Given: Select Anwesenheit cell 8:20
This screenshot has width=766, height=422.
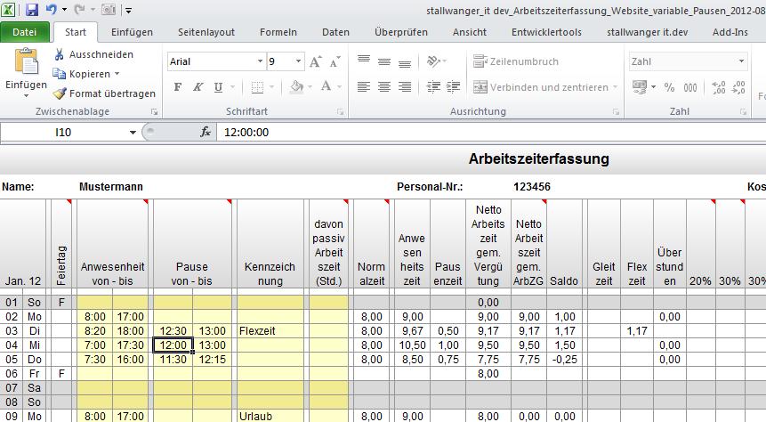Looking at the screenshot, I should 95,331.
